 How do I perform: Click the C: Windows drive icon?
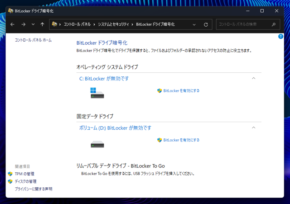(x=97, y=93)
